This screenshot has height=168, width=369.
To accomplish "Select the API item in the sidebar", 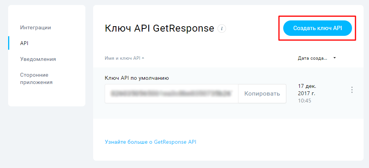I will pyautogui.click(x=24, y=43).
